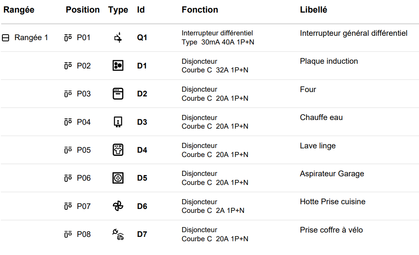The width and height of the screenshot is (419, 255).
Task: Click the oven icon for D2
Action: click(118, 94)
